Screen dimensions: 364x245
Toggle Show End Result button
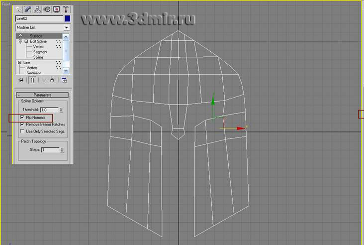pyautogui.click(x=32, y=80)
